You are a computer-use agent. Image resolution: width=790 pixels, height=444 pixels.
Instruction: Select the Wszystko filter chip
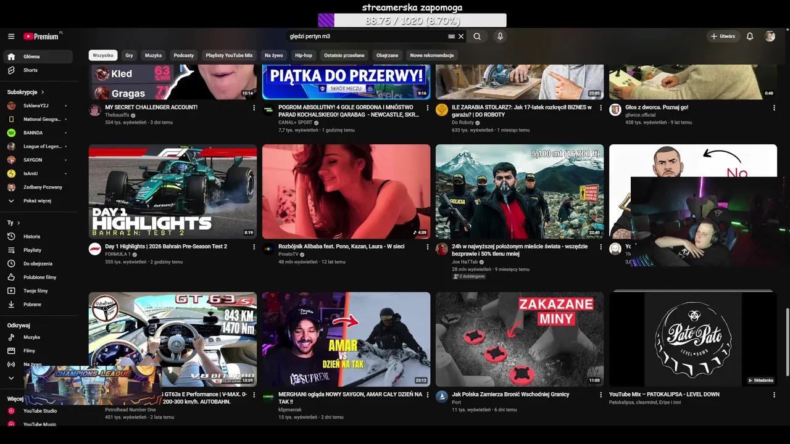[x=103, y=55]
